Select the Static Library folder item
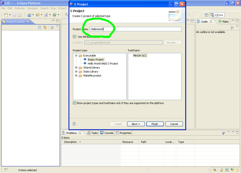Viewport: 241px width, 173px height. (91, 71)
